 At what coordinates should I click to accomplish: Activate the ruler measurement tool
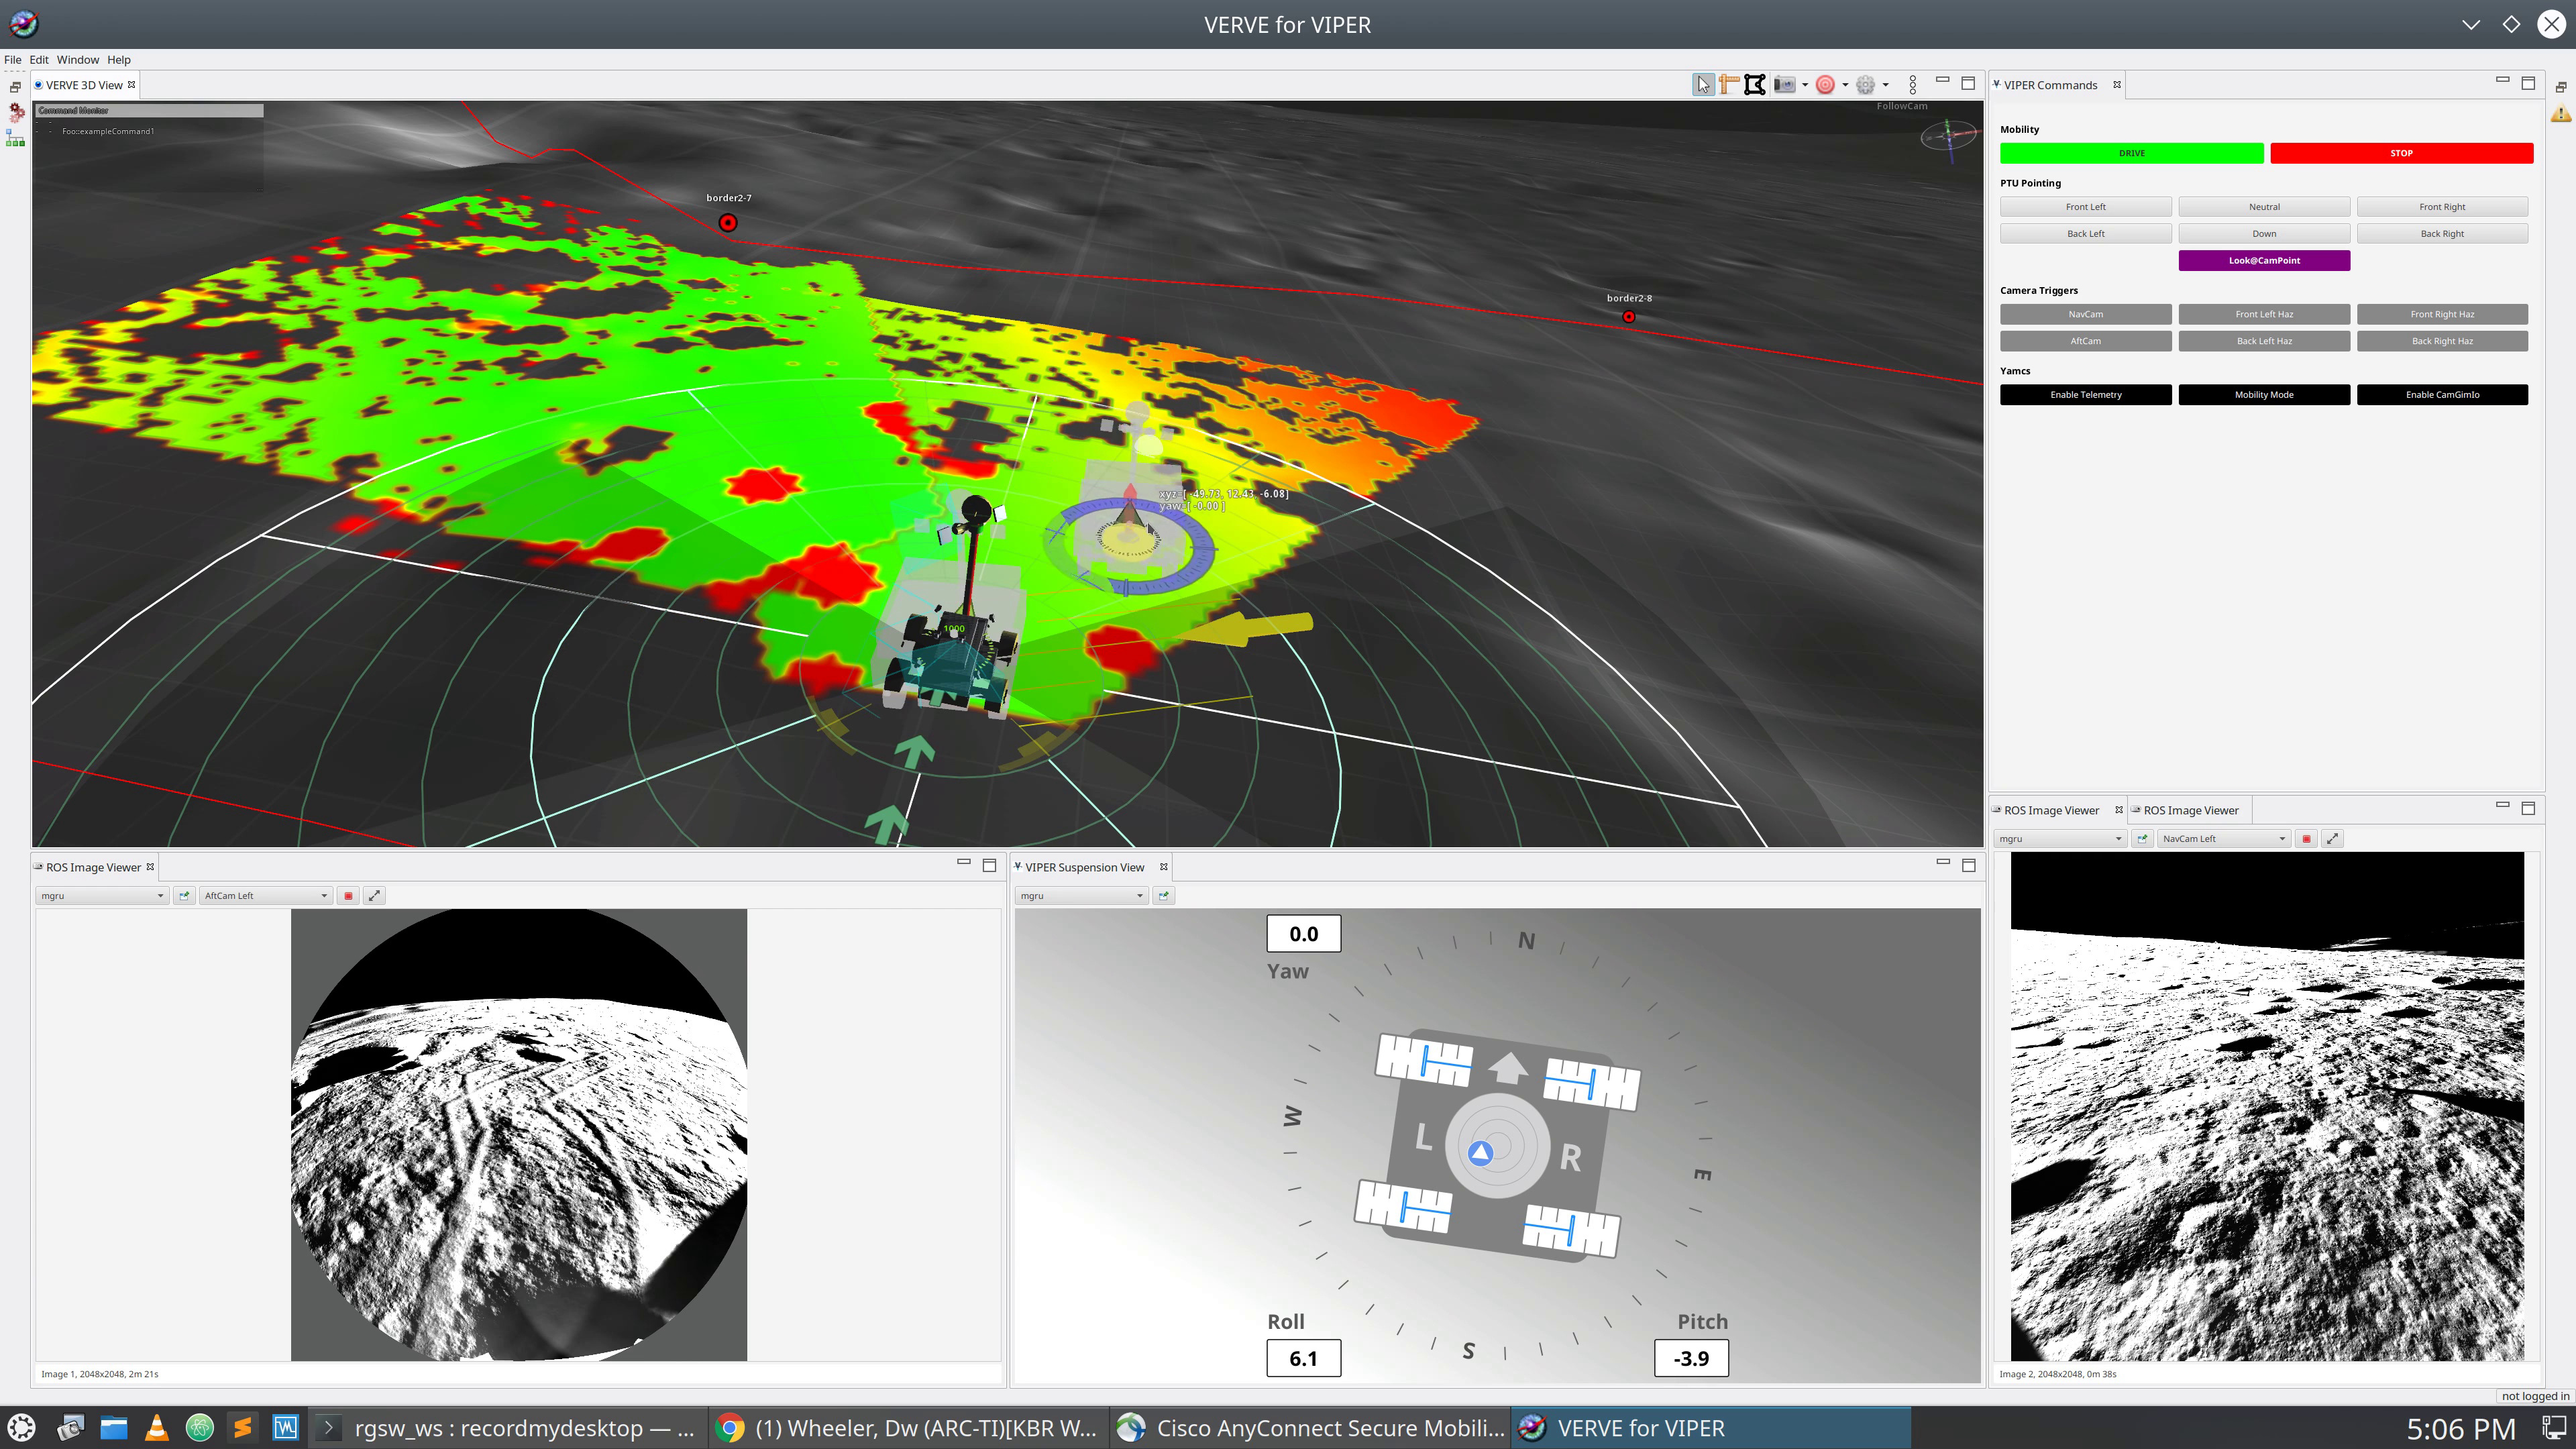(x=1729, y=85)
